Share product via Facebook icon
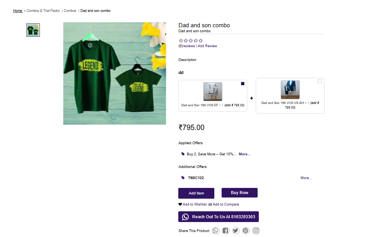388x237 pixels. 226,231
